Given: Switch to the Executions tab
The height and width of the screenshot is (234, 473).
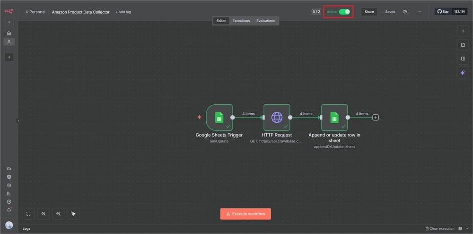Looking at the screenshot, I should [x=241, y=21].
